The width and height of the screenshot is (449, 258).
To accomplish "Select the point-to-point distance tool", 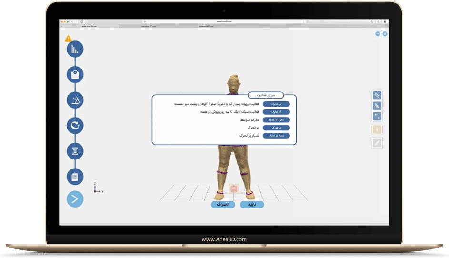I will click(x=377, y=106).
